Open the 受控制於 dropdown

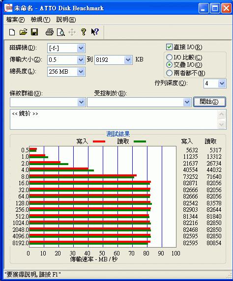point(187,102)
